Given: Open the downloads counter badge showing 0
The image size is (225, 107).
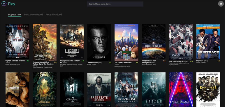Looking at the screenshot, I should coord(221,4).
